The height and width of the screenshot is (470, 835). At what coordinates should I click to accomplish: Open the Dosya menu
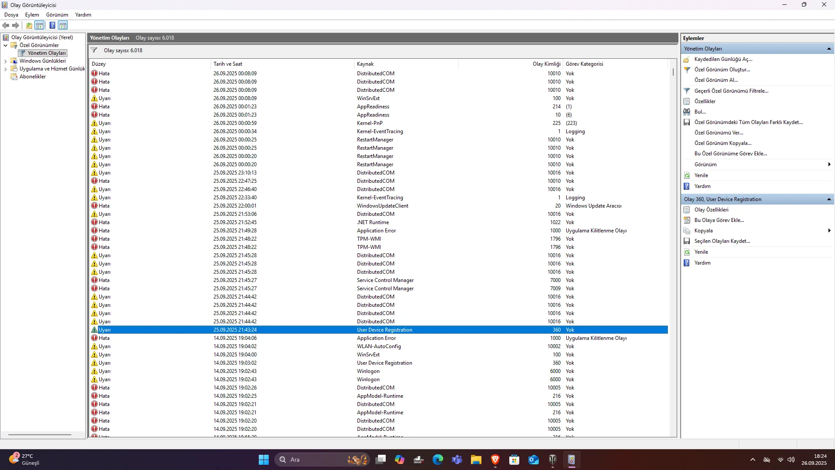(x=11, y=15)
